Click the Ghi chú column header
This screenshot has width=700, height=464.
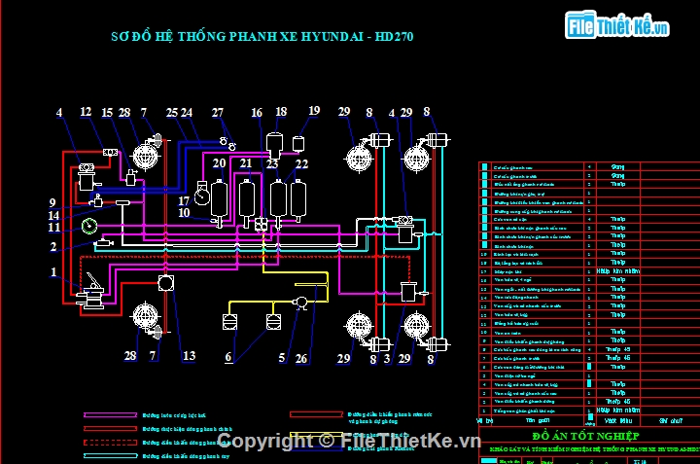pos(671,420)
